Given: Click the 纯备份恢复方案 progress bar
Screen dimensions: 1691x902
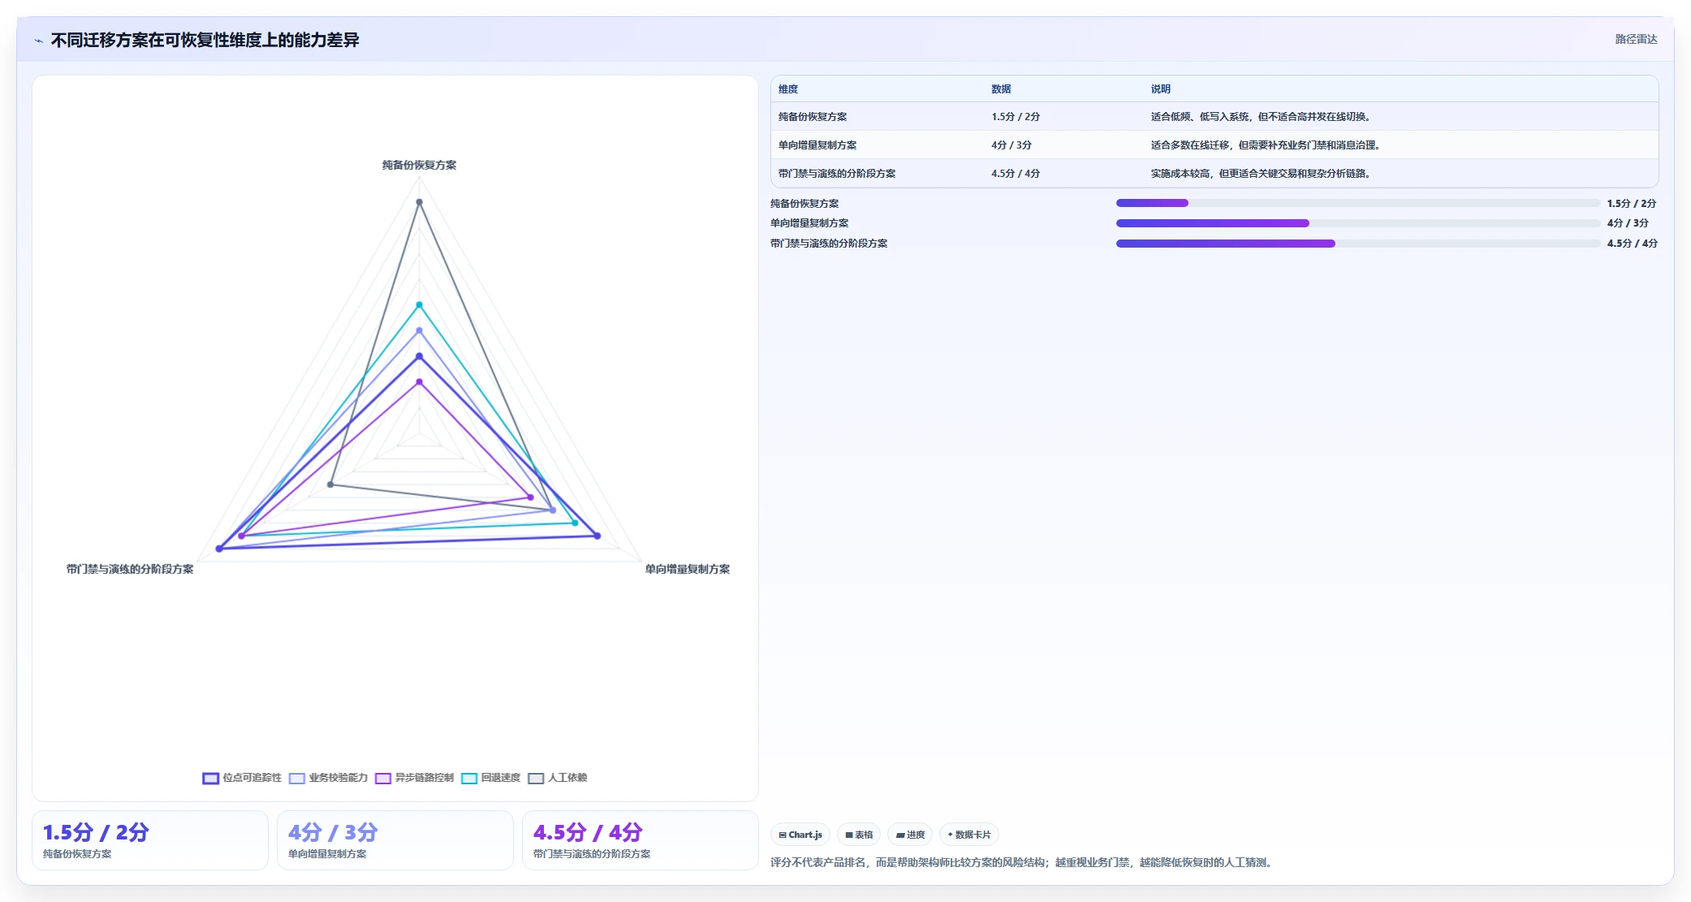Looking at the screenshot, I should point(1358,203).
